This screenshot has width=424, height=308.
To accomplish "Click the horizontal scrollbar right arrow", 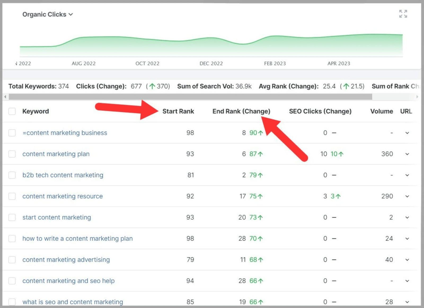I will (x=417, y=97).
